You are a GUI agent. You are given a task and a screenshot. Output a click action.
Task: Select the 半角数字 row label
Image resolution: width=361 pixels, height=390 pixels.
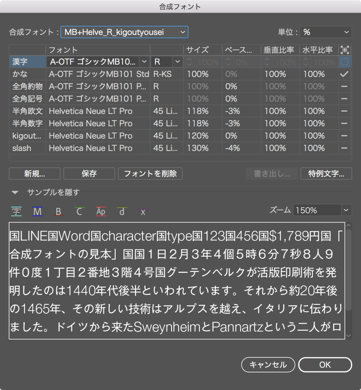(x=27, y=123)
